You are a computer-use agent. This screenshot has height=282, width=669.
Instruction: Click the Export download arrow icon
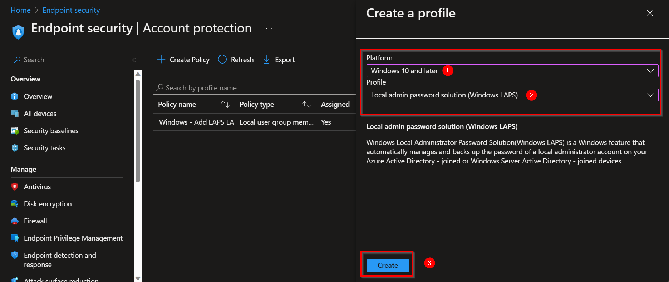tap(266, 60)
